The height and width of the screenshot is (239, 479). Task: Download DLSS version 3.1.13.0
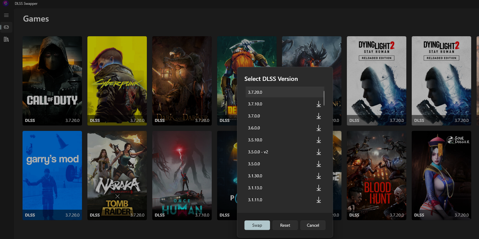point(319,188)
